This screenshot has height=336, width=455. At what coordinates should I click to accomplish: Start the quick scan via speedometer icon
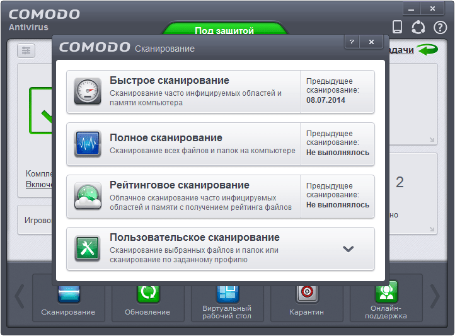click(88, 91)
